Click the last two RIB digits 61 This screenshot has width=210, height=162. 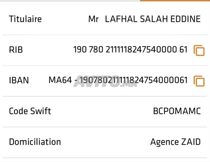183,49
